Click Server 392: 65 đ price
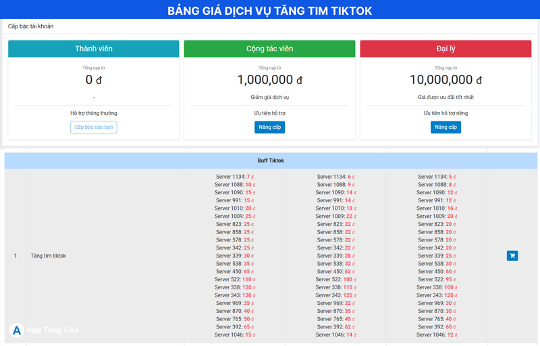Viewport: 540px width, 346px height. coord(235,326)
